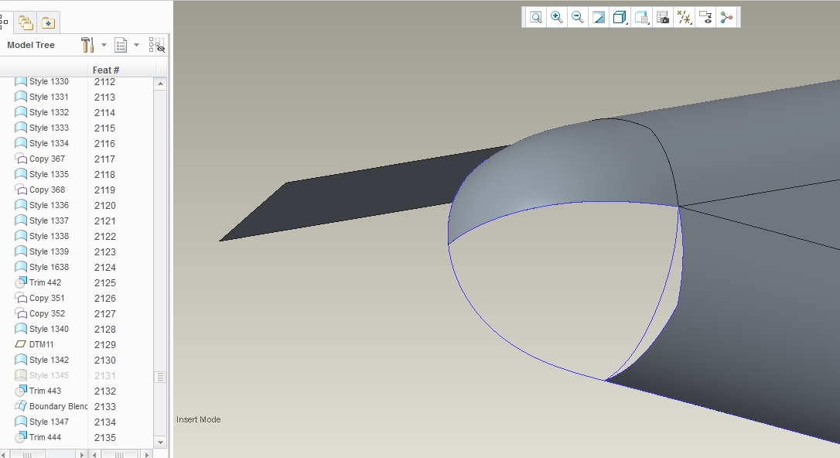Select the Copy 367 feature
The image size is (840, 458).
click(x=47, y=159)
